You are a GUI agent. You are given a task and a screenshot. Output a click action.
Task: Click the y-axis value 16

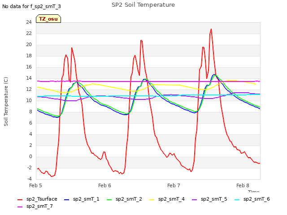coord(29,67)
